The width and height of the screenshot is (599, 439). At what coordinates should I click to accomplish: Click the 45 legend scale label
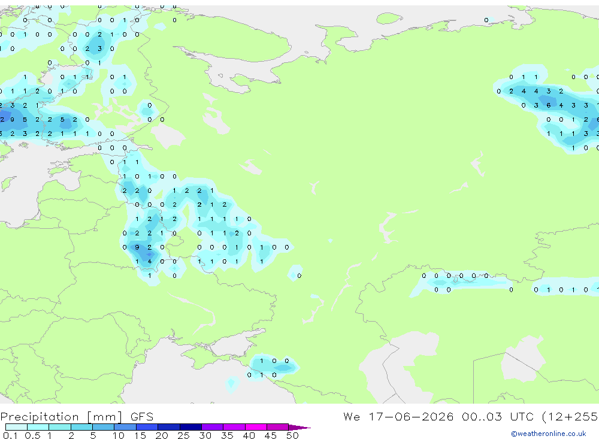point(271,435)
